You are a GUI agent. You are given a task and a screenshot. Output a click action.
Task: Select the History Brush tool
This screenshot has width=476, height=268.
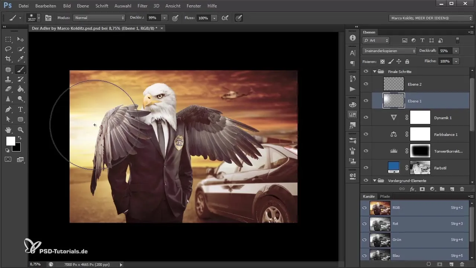pos(21,79)
